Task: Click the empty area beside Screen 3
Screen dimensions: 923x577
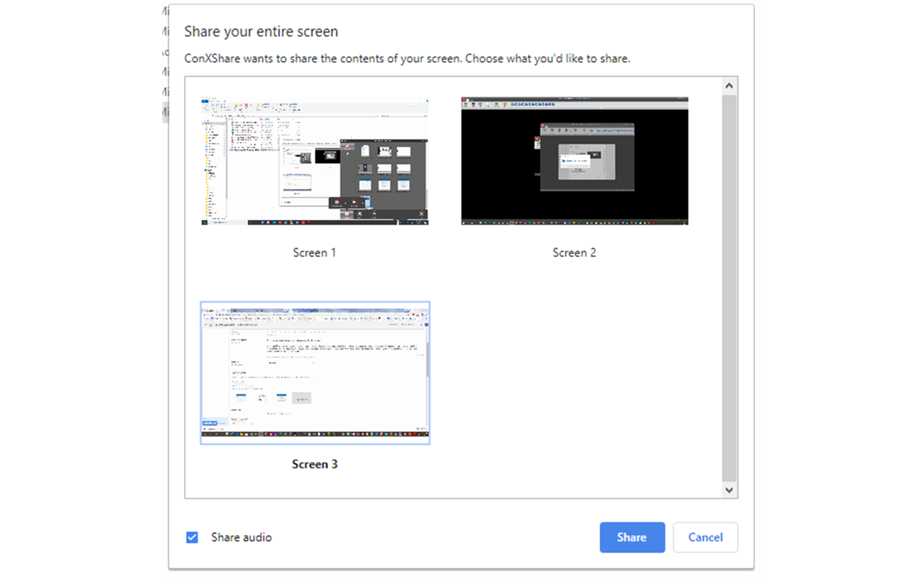Action: [574, 372]
